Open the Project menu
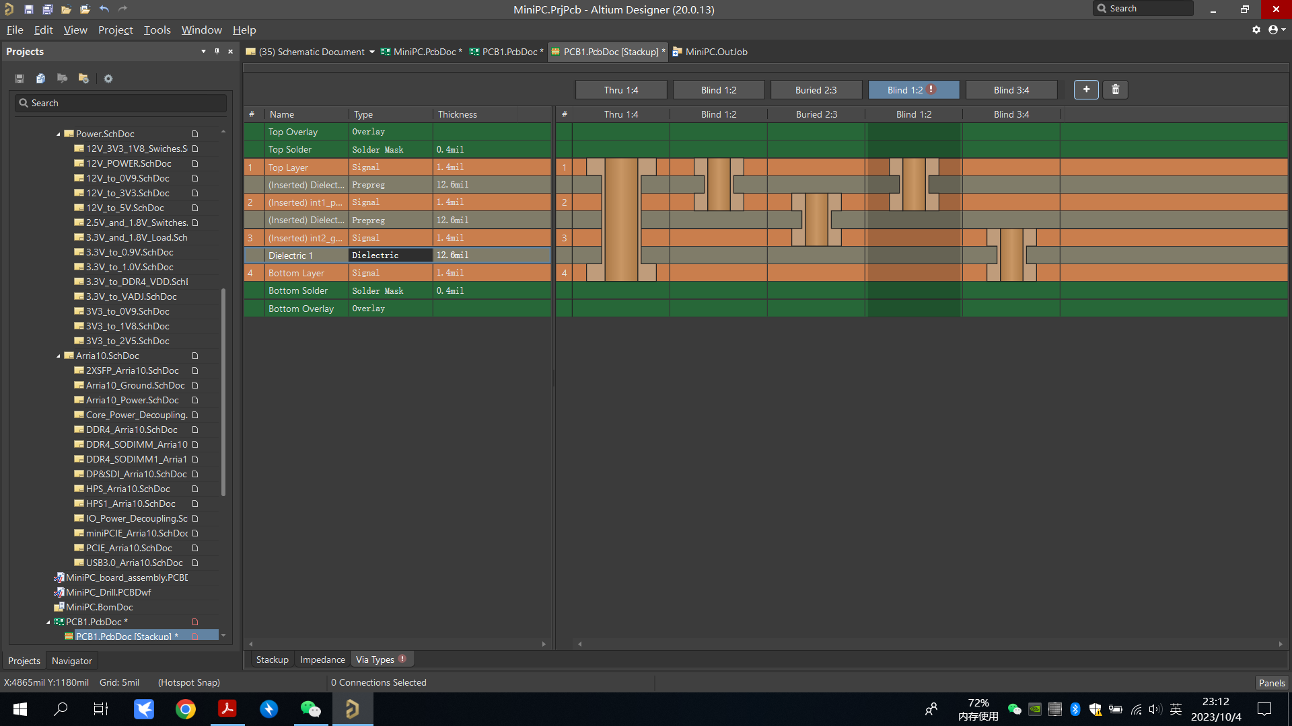Screen dimensions: 1292x726 (x=115, y=30)
